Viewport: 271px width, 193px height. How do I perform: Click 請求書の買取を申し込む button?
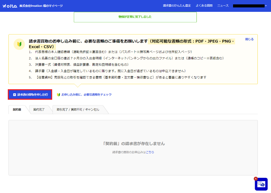click(x=30, y=95)
